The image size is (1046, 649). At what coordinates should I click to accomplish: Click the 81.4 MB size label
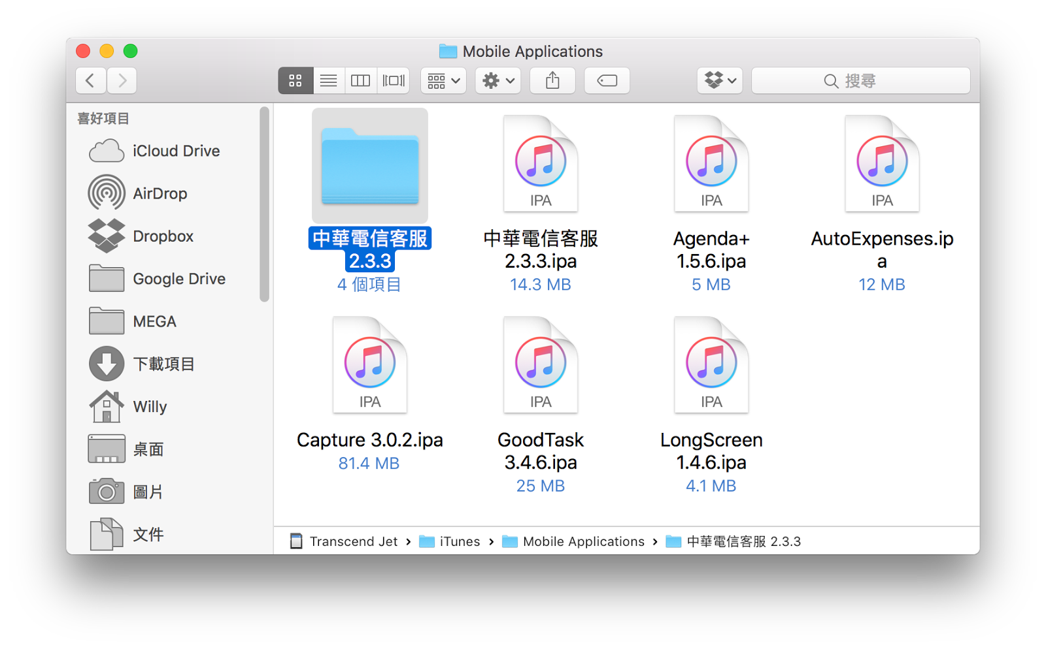point(369,464)
